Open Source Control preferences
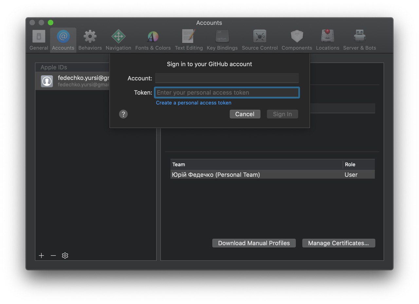The height and width of the screenshot is (304, 419). click(x=260, y=40)
